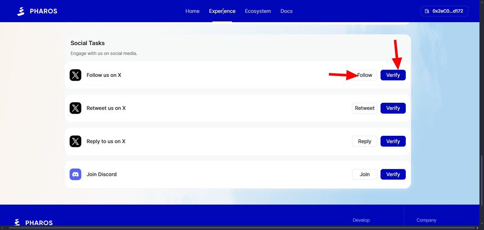Click the X icon beside Follow us on X
Viewport: 484px width, 230px height.
click(x=75, y=75)
